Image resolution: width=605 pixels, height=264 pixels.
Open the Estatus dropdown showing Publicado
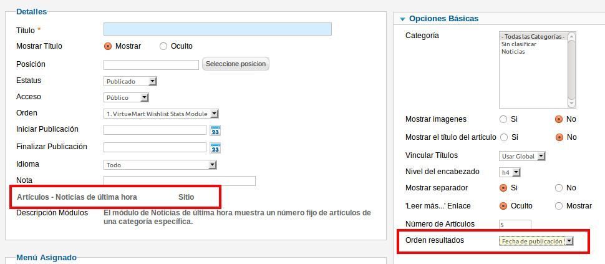pyautogui.click(x=130, y=81)
